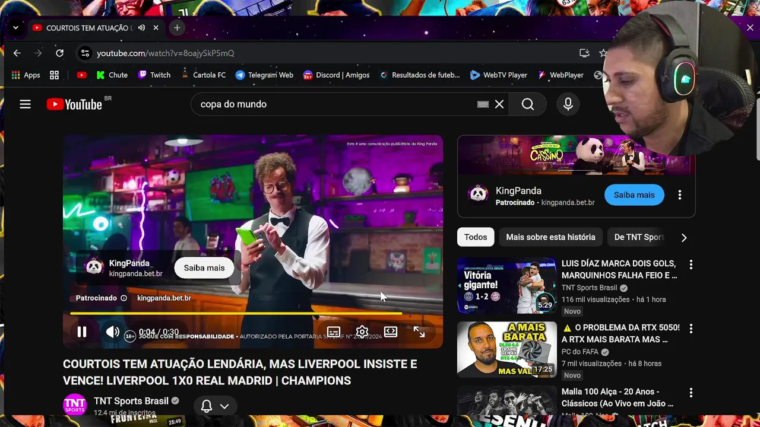This screenshot has height=427, width=760.
Task: Go back in browser history
Action: pyautogui.click(x=17, y=53)
